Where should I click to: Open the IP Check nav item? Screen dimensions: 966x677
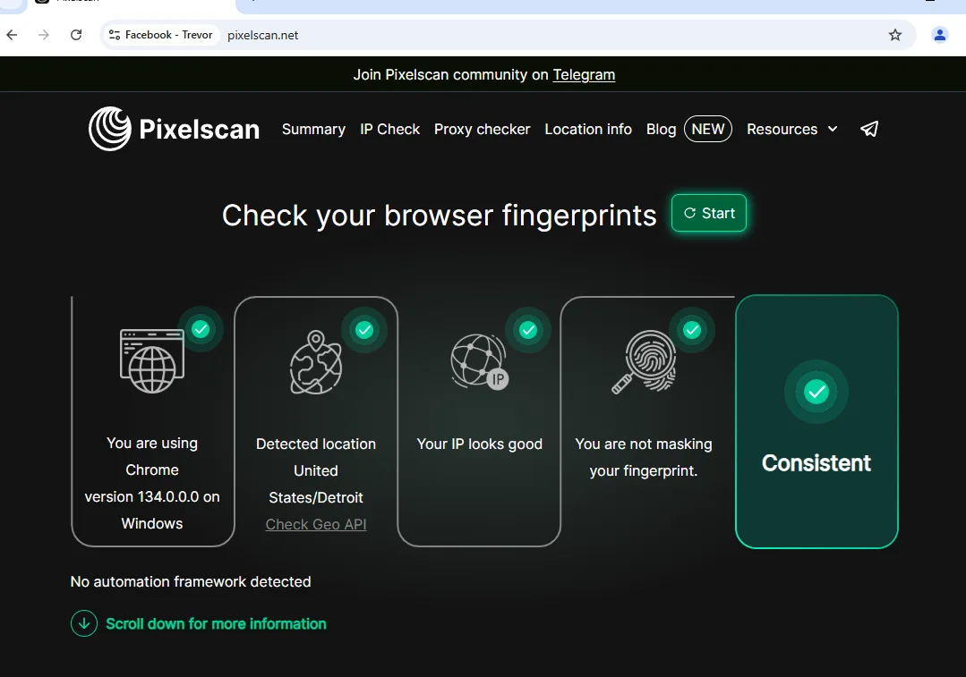tap(390, 130)
